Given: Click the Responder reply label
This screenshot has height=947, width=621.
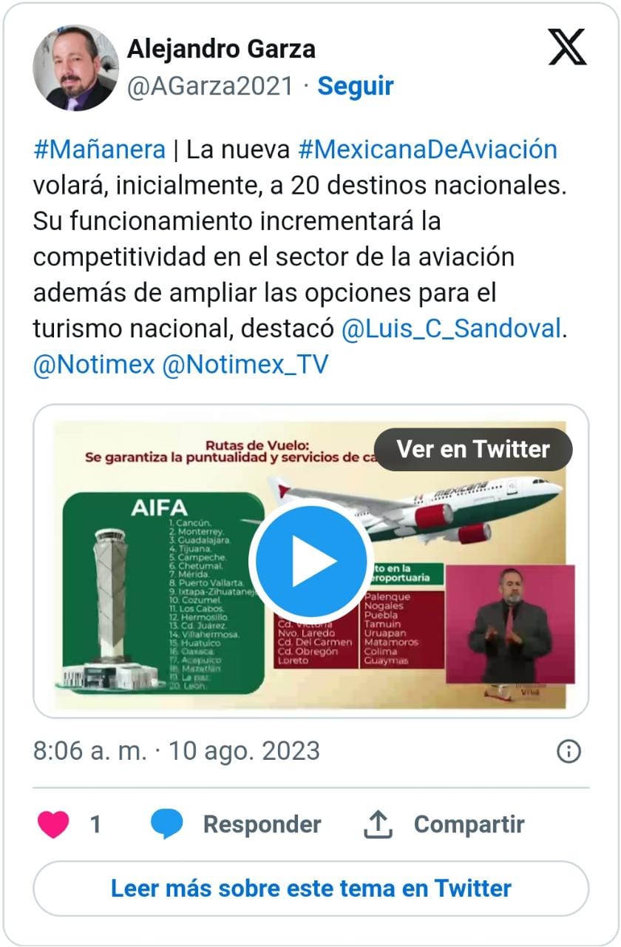Looking at the screenshot, I should click(262, 824).
